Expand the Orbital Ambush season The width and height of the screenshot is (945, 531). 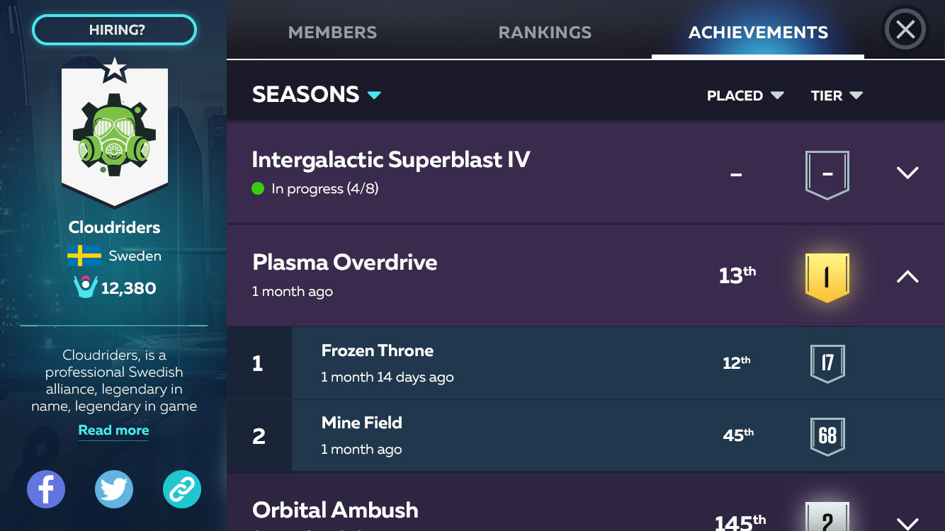pos(907,523)
